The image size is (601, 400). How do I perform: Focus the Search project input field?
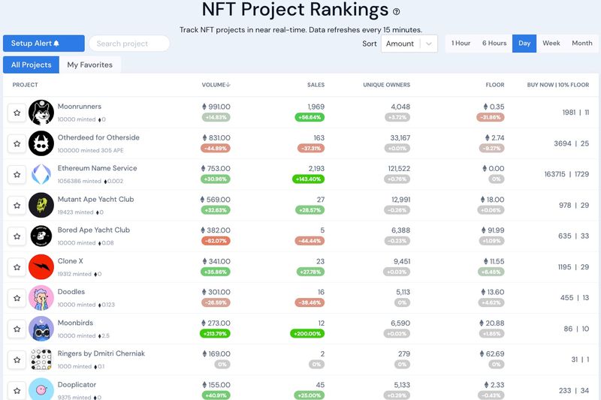pos(129,44)
